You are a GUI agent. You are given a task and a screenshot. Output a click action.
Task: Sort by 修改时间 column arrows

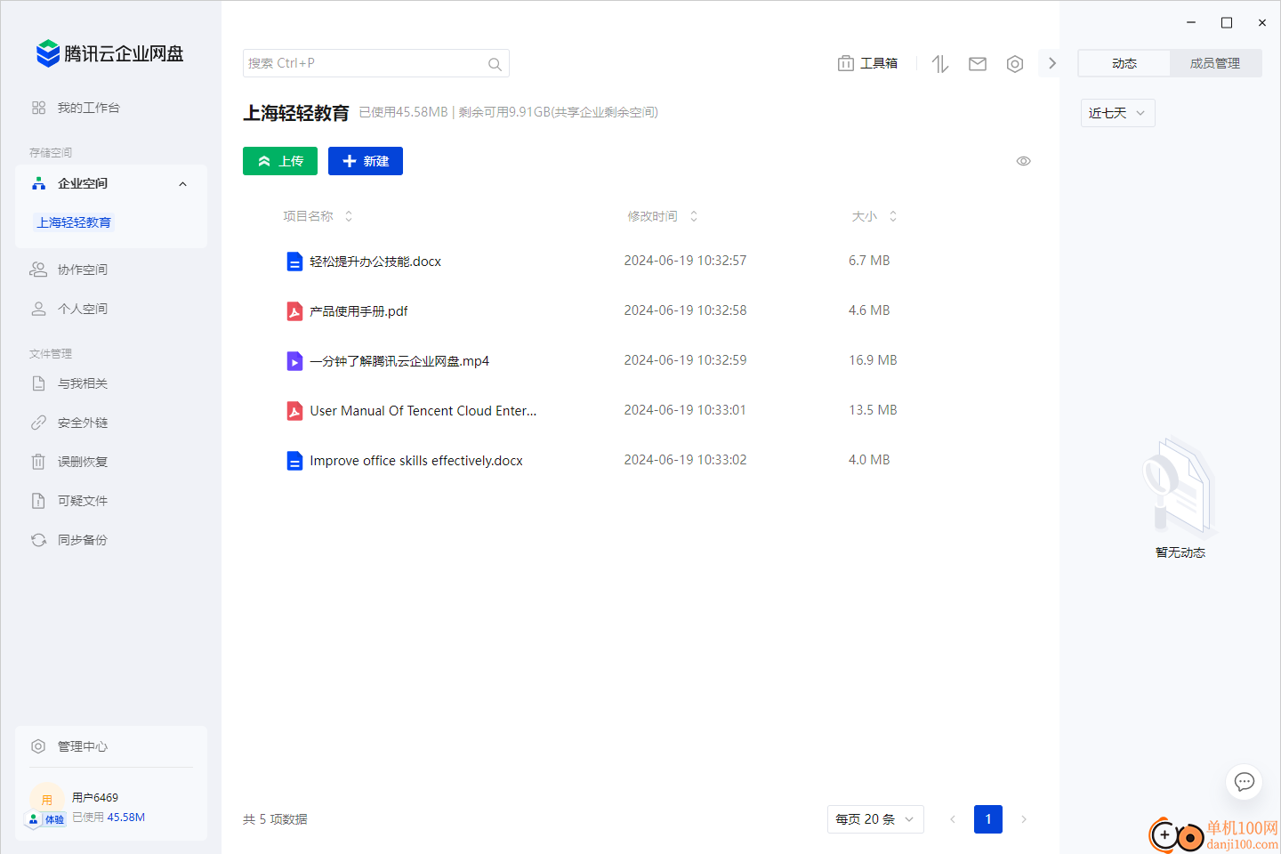pos(694,216)
